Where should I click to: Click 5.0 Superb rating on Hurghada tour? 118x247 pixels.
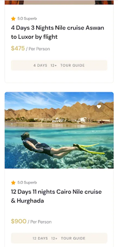click(27, 183)
